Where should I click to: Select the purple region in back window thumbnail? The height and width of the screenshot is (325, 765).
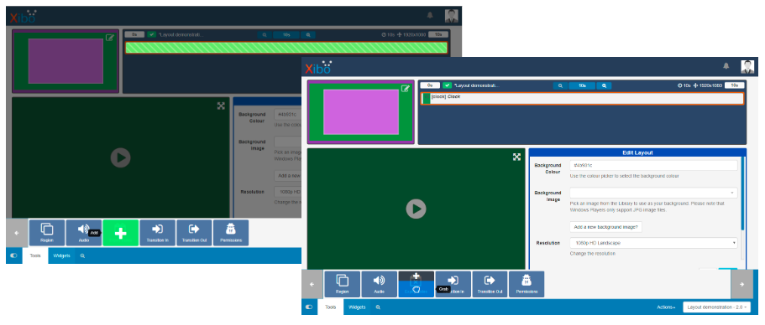[x=65, y=61]
